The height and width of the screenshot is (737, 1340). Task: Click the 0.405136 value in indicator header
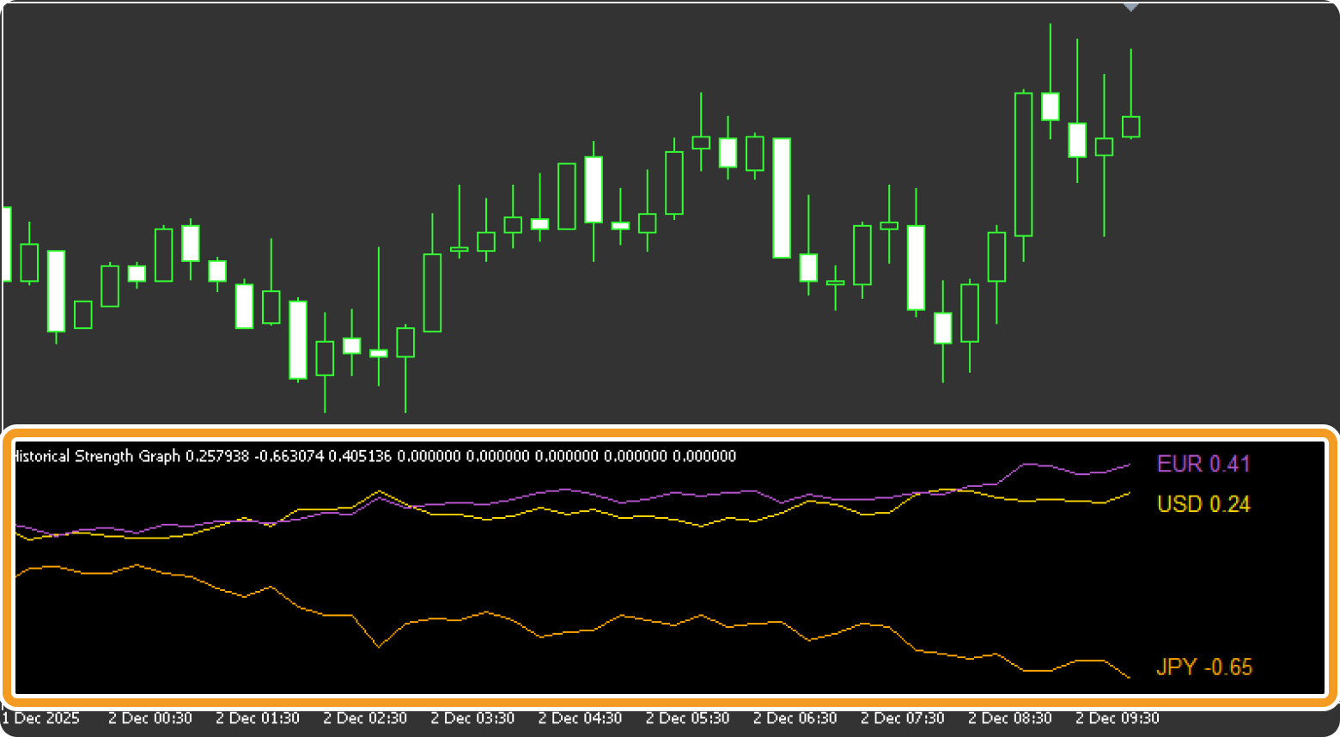coord(360,456)
